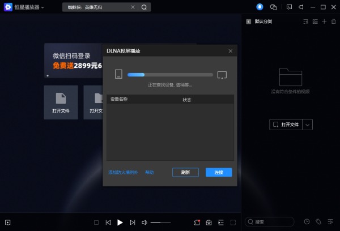This screenshot has width=340, height=231.
Task: Click the 打开文件 tile on the main screen
Action: tap(61, 102)
